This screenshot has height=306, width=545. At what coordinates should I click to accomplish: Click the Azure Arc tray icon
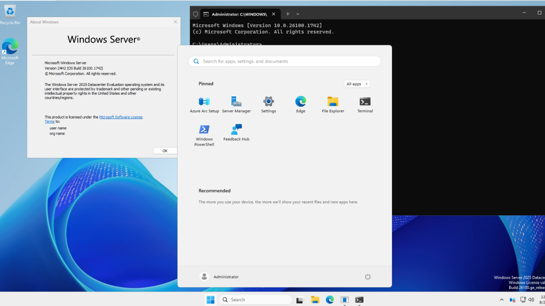(x=512, y=300)
